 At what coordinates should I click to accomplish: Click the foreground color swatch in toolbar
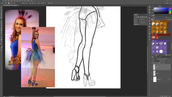pos(1,46)
